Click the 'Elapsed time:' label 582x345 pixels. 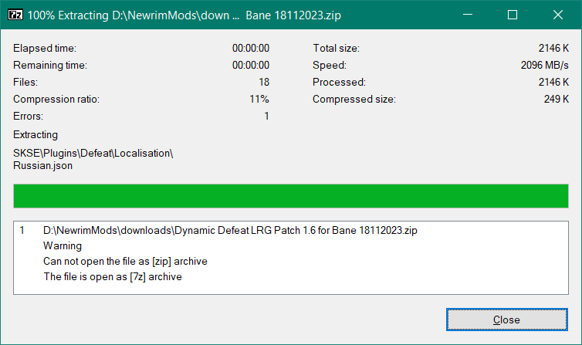point(45,48)
